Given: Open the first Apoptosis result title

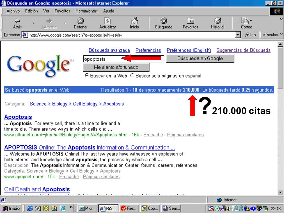Looking at the screenshot, I should pos(18,117).
